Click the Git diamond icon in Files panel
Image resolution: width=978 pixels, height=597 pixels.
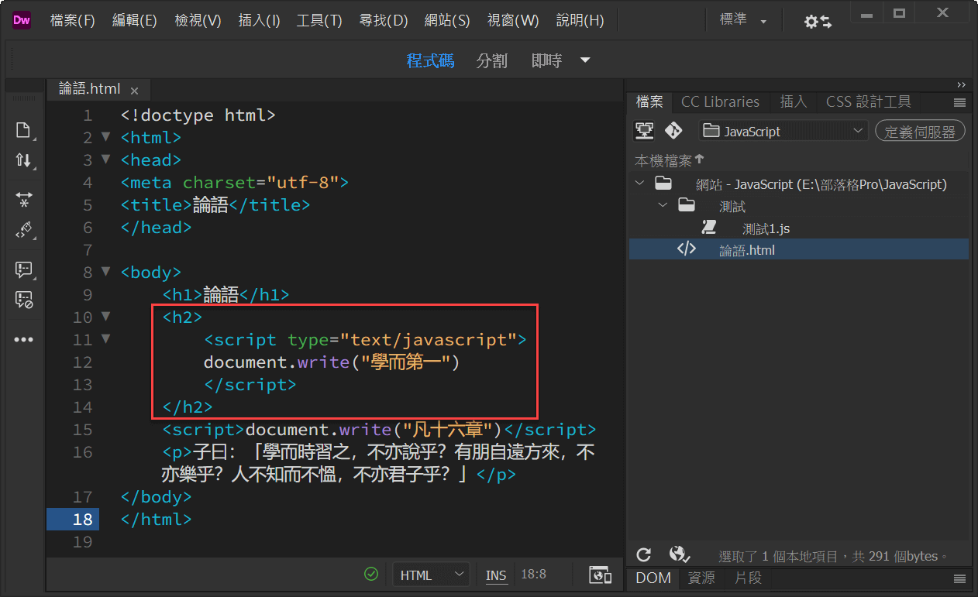673,131
